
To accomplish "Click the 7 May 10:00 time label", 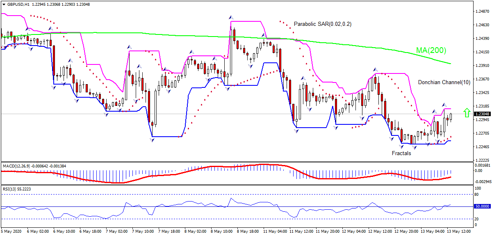I will [143, 231].
